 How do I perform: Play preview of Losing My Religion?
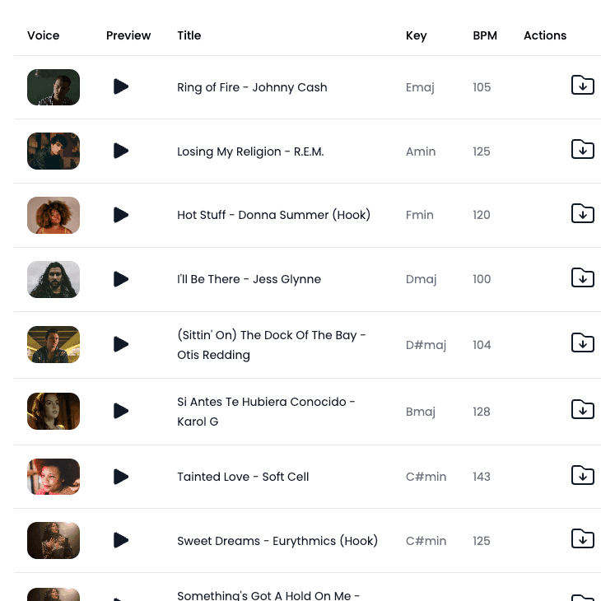pos(121,151)
